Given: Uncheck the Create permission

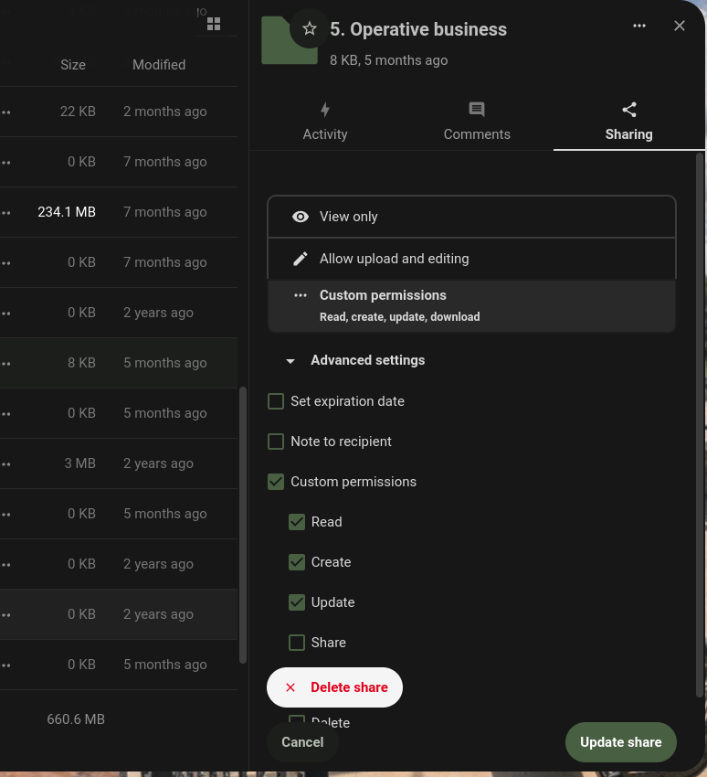Looking at the screenshot, I should (x=297, y=562).
